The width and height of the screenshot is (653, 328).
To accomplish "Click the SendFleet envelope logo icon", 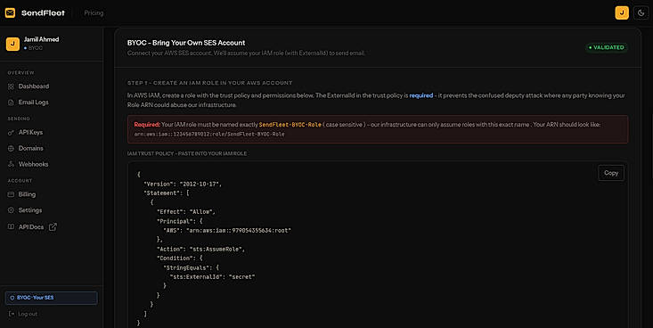I will [x=10, y=12].
